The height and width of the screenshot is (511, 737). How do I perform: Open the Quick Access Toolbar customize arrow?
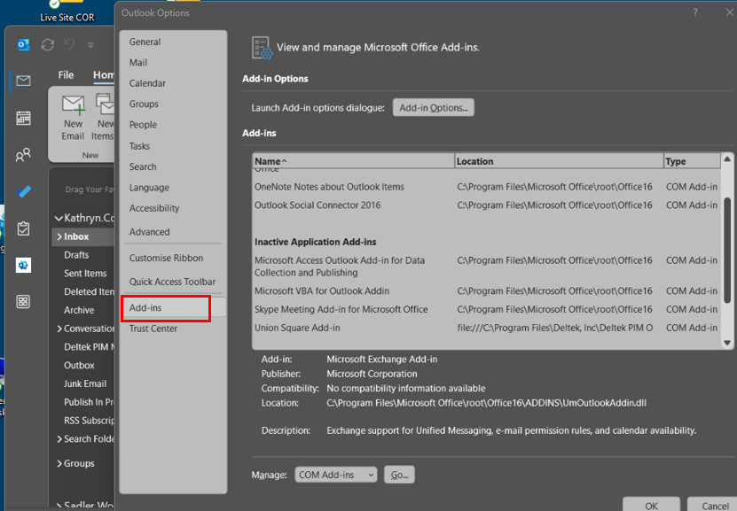[90, 45]
